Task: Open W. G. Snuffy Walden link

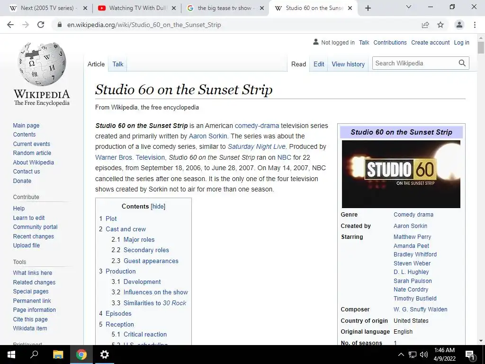Action: click(421, 309)
